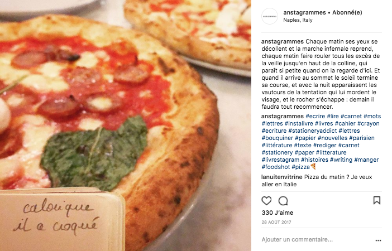Viewport: 392px width, 251px height.
Task: Toggle the Abonné(e) follow status
Action: point(347,12)
